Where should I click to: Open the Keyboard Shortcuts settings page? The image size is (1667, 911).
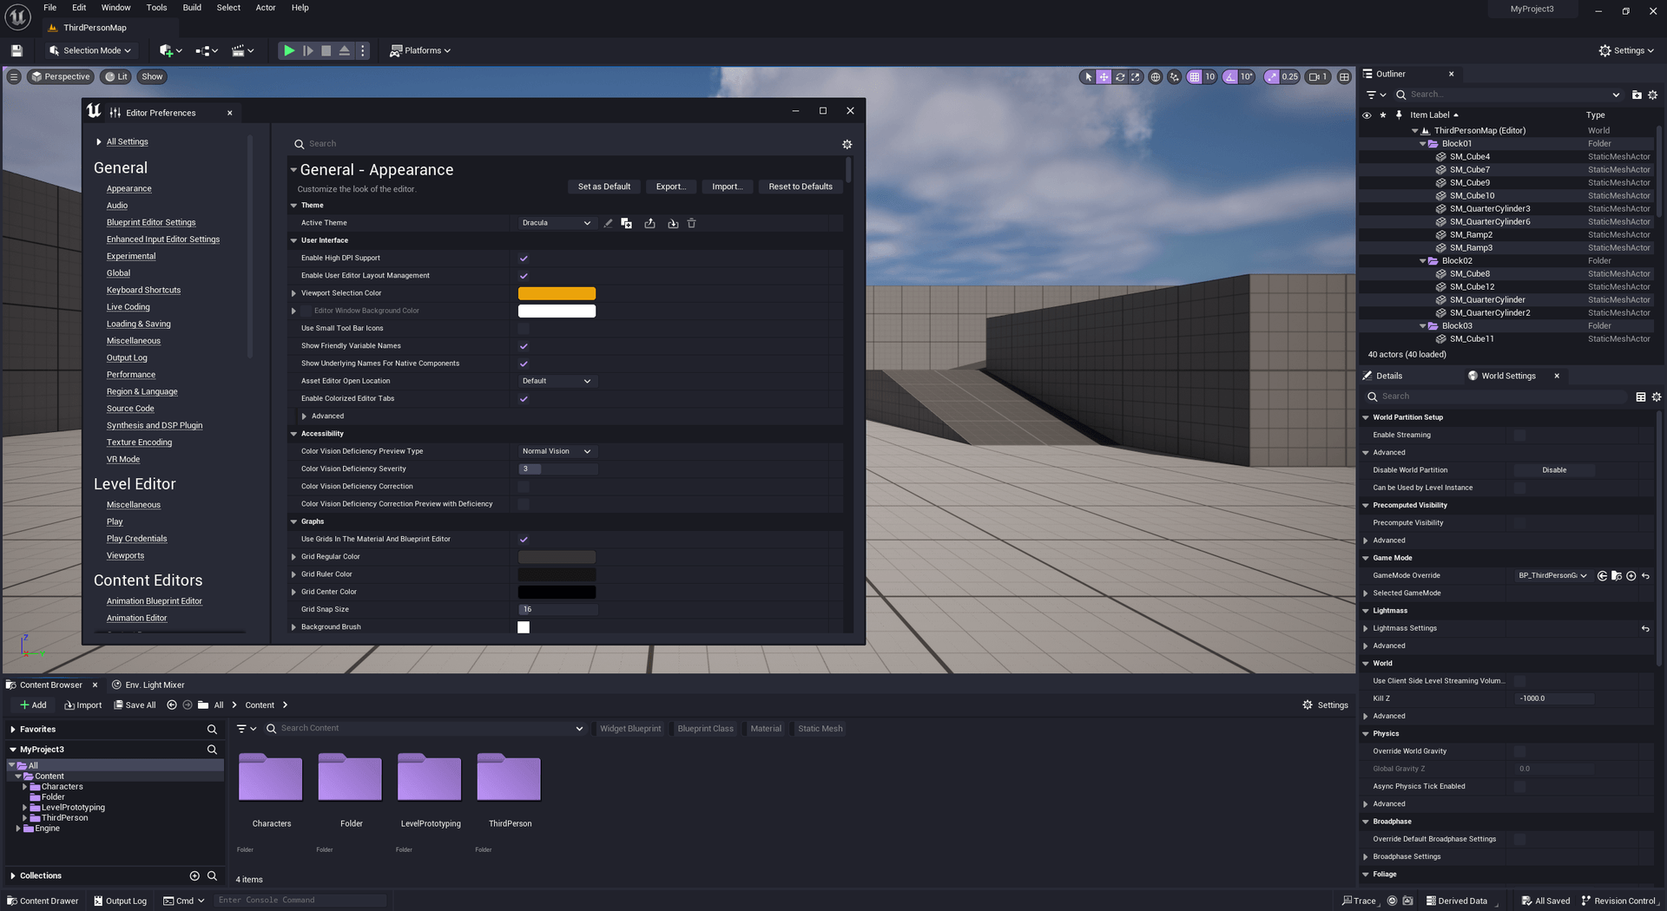[x=143, y=290]
